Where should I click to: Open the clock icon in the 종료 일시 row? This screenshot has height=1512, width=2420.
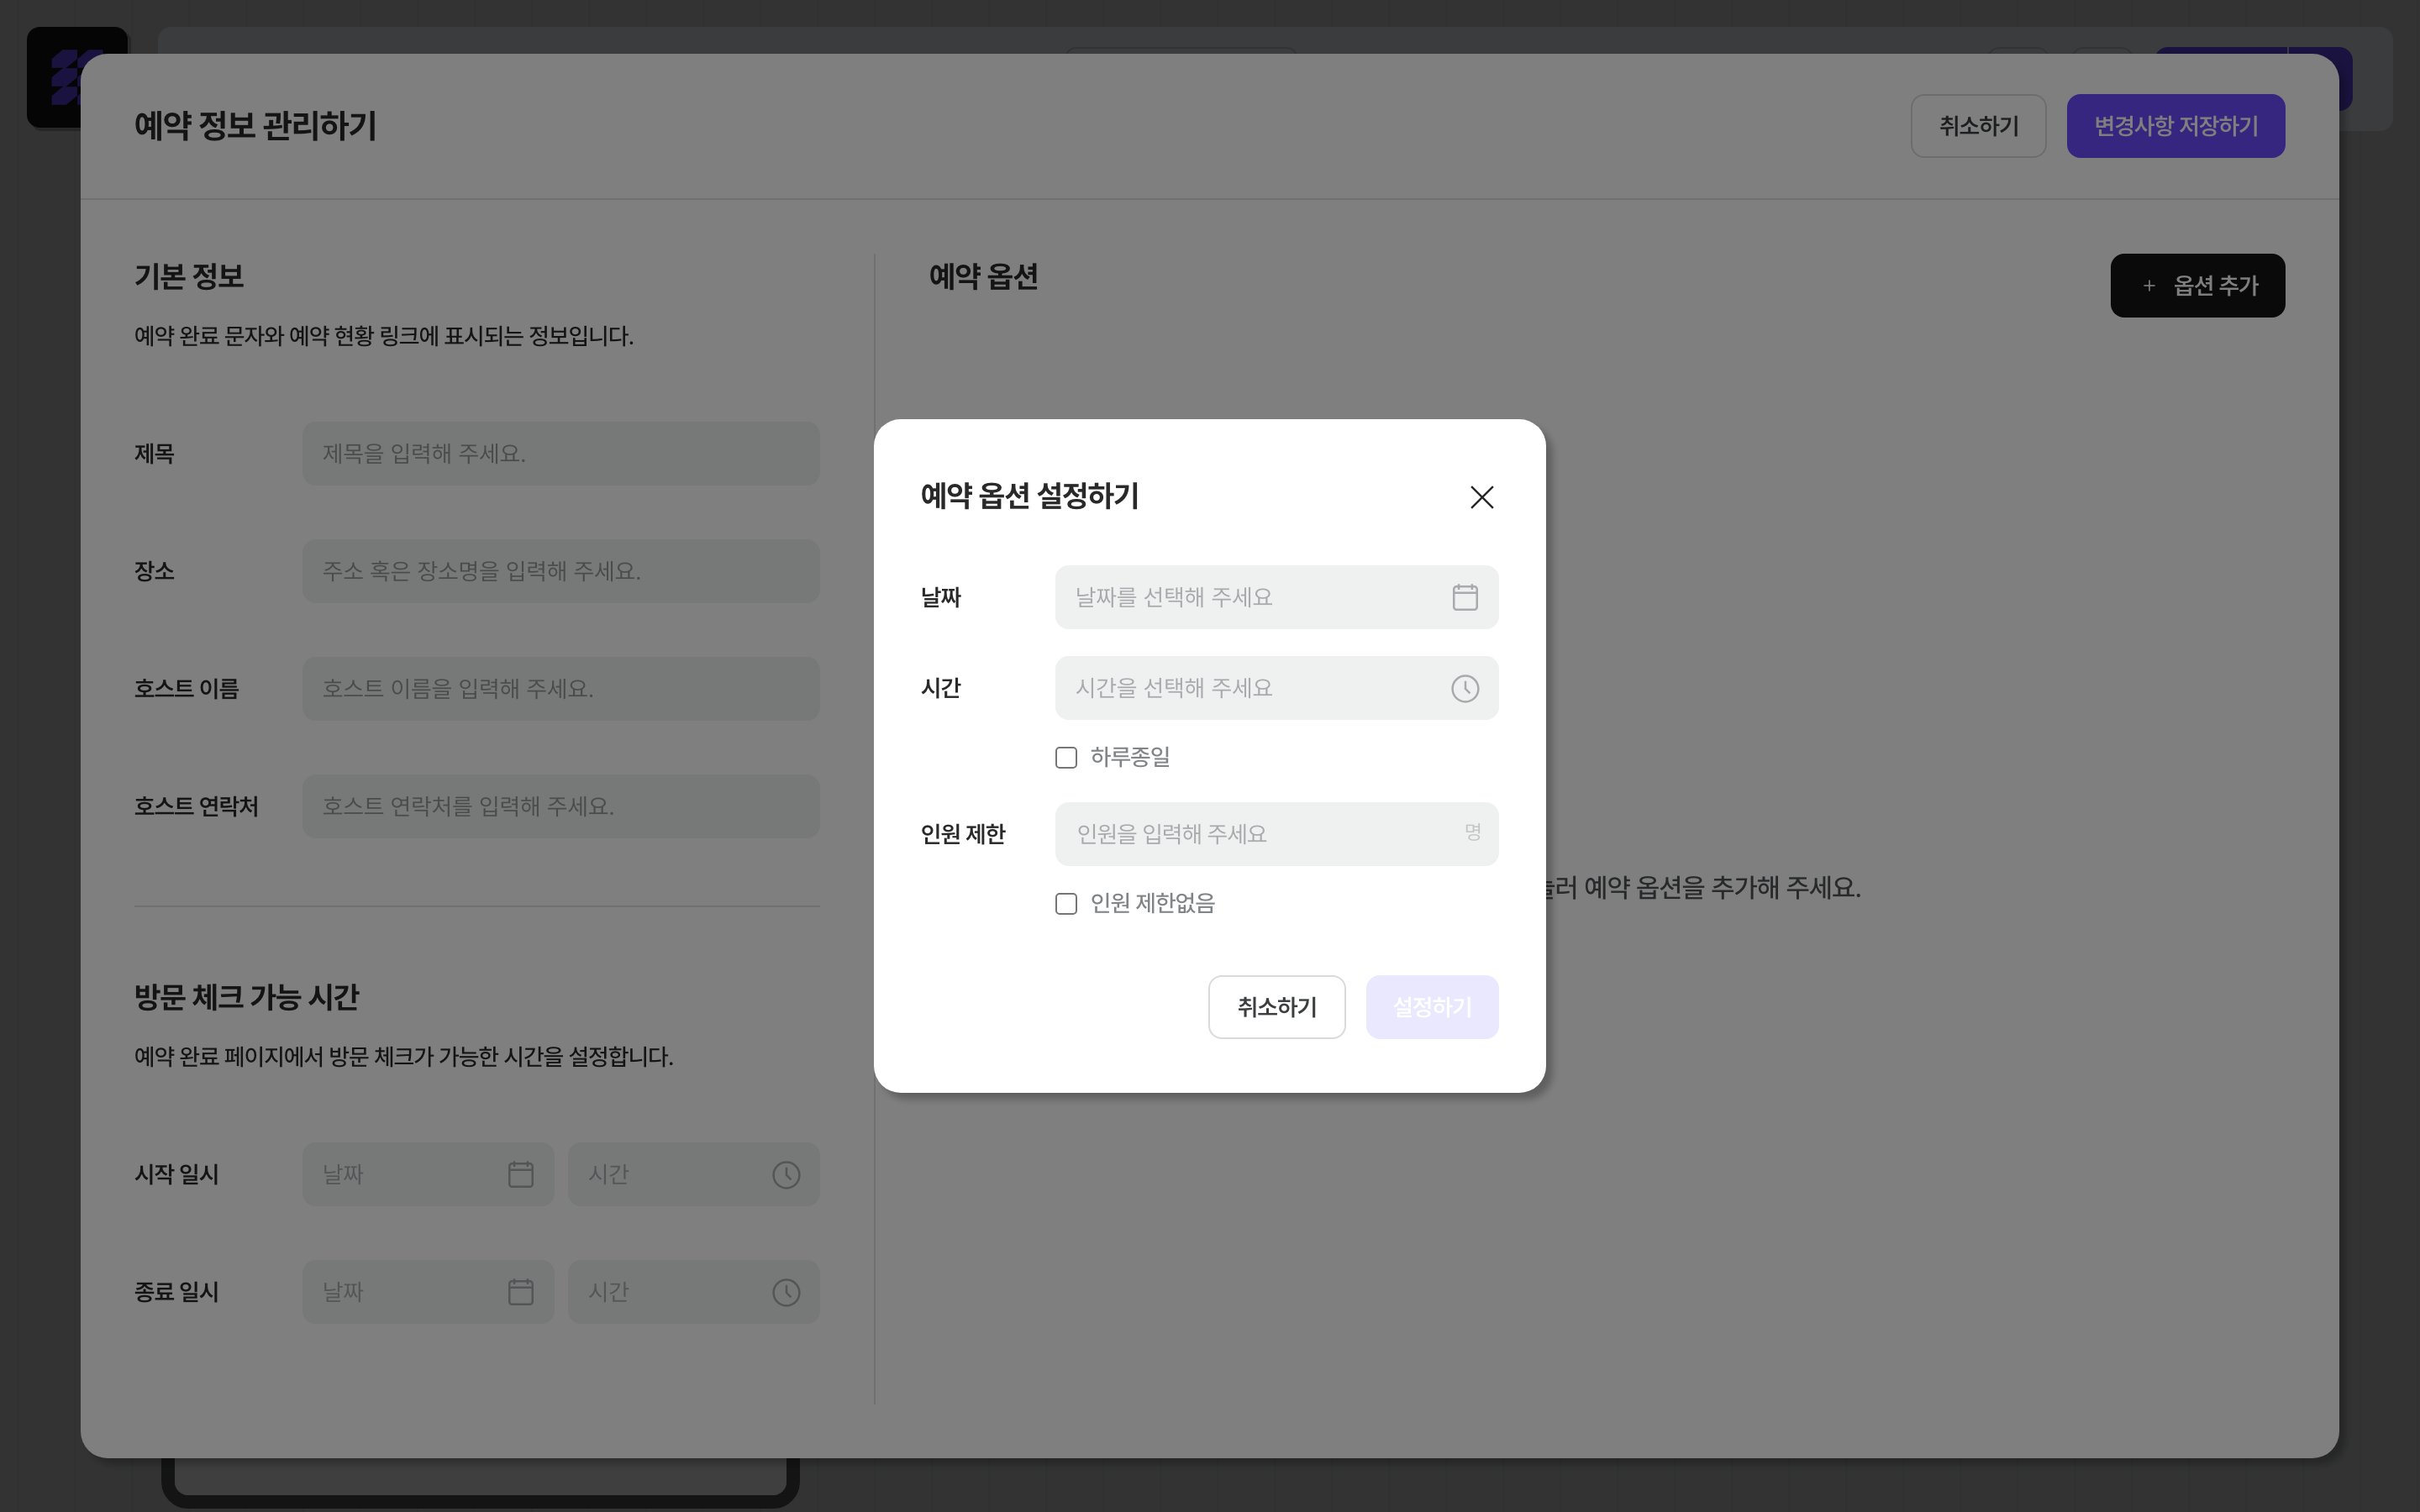pyautogui.click(x=786, y=1292)
